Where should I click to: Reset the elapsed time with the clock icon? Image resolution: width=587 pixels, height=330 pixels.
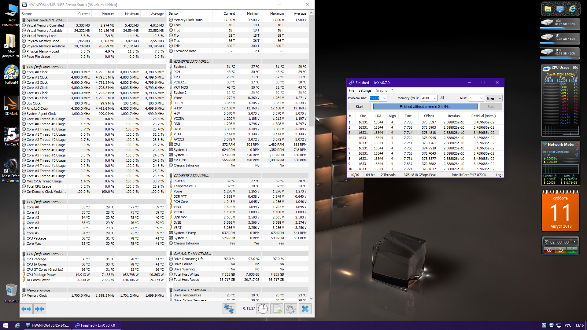(263, 309)
